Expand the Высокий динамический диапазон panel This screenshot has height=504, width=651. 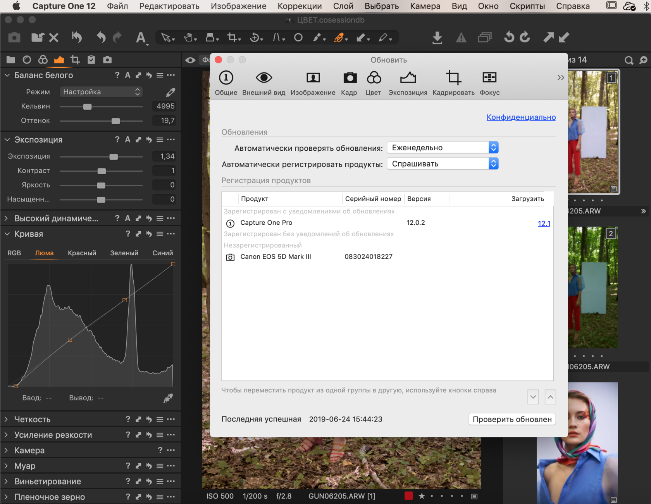[7, 218]
